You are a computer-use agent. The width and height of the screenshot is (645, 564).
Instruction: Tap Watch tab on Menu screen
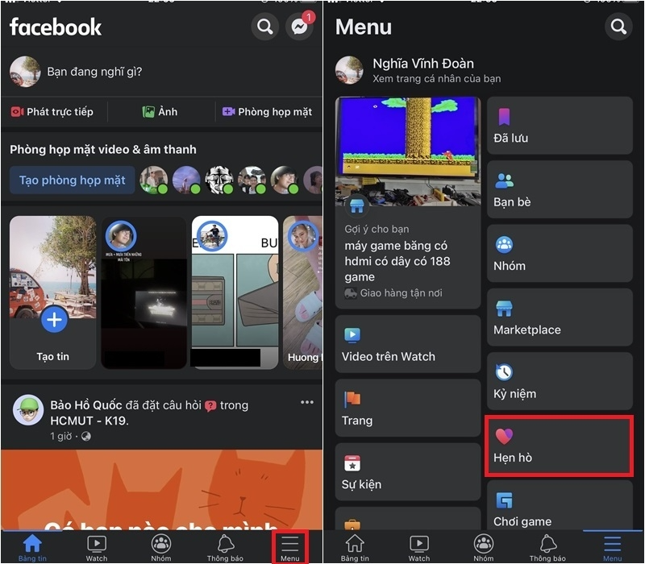[419, 548]
